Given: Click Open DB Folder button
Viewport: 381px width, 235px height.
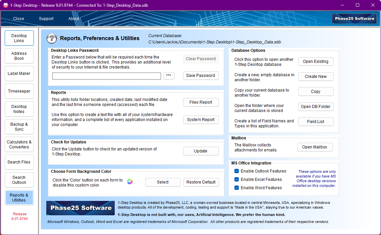Looking at the screenshot, I should (x=316, y=107).
